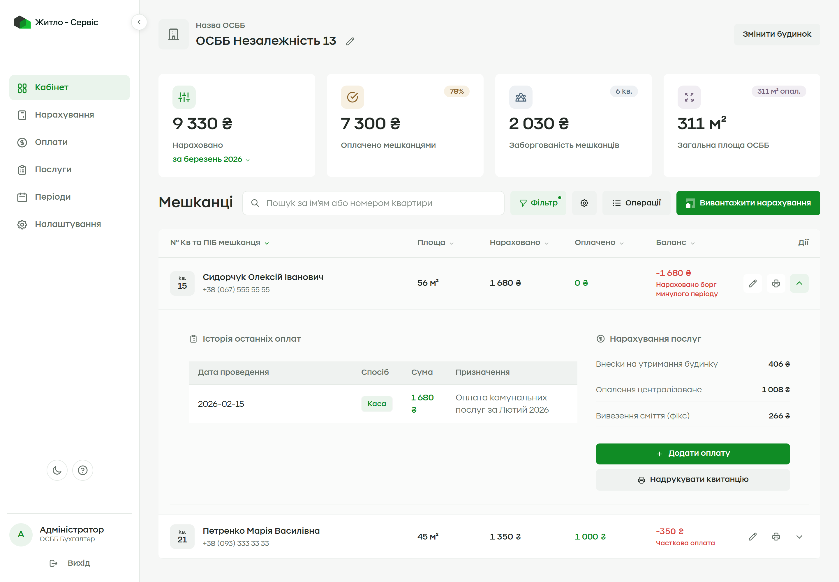Open help question mark icon
The width and height of the screenshot is (839, 582).
point(83,471)
